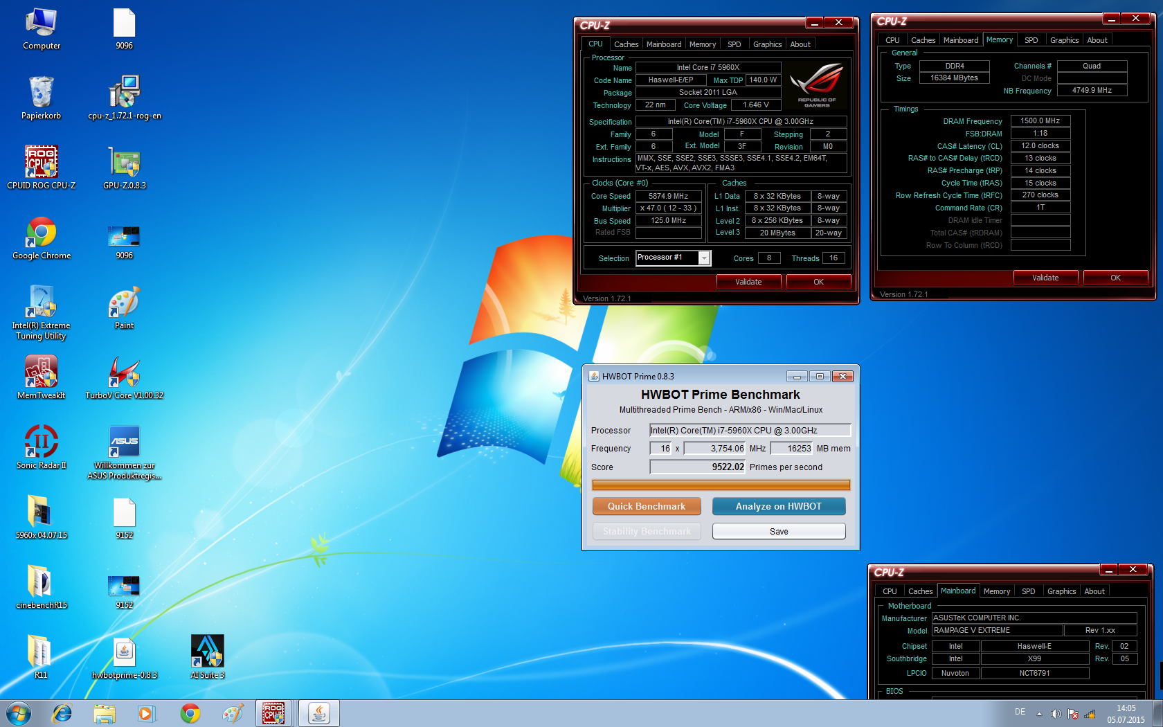
Task: Click the ROG CPU-Z taskbar button
Action: pyautogui.click(x=274, y=713)
